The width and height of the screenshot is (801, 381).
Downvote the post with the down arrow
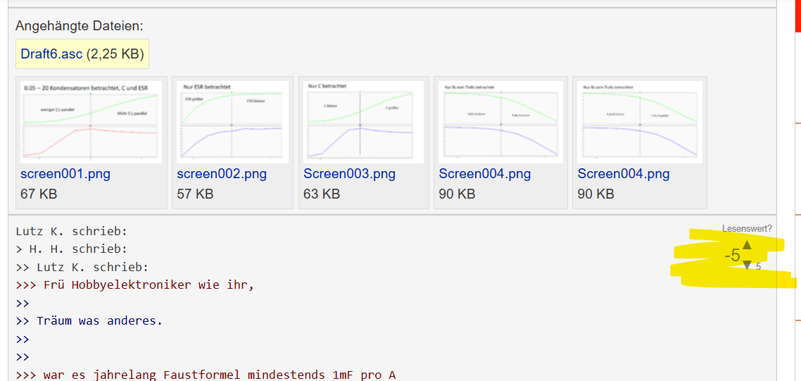click(747, 265)
